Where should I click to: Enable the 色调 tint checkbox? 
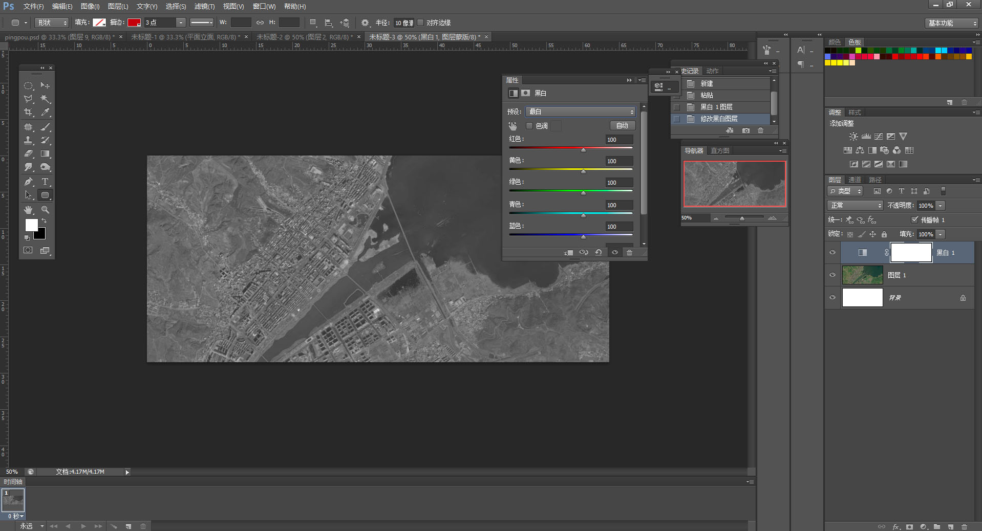tap(529, 126)
